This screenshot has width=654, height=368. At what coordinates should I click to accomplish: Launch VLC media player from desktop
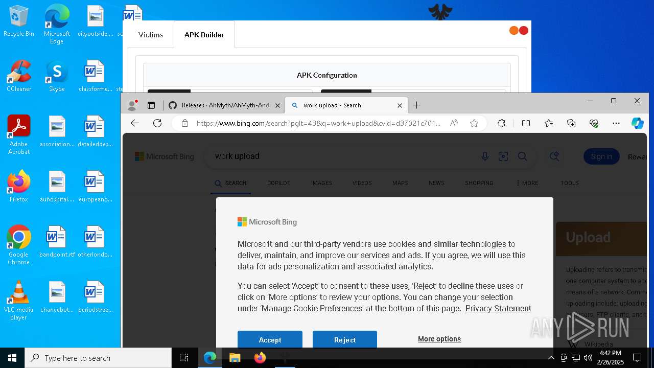(x=18, y=301)
